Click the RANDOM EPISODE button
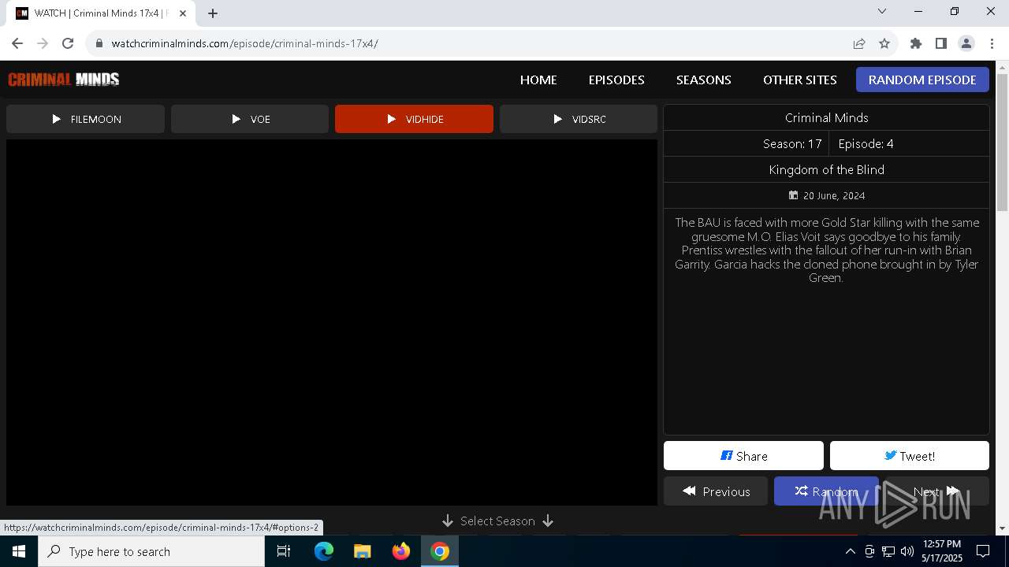The height and width of the screenshot is (567, 1009). (x=922, y=80)
